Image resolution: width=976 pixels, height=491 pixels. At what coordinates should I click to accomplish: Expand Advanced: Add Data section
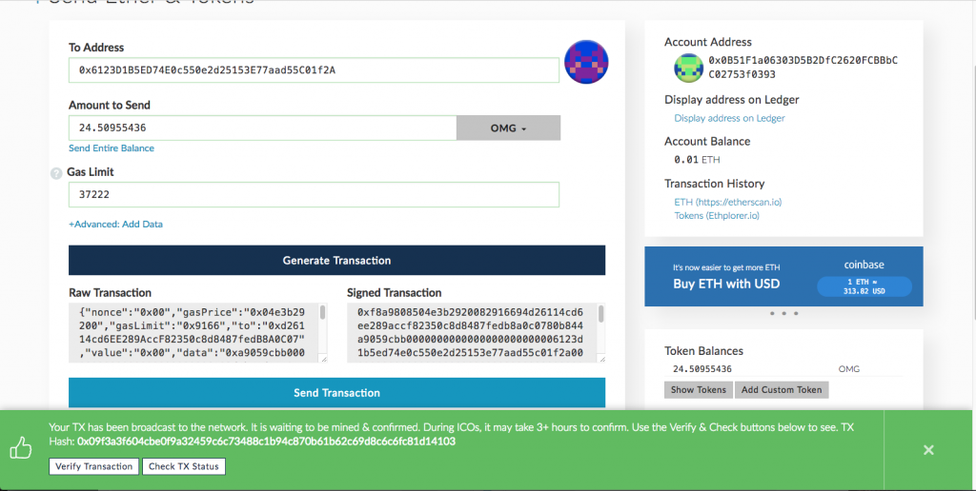coord(115,225)
